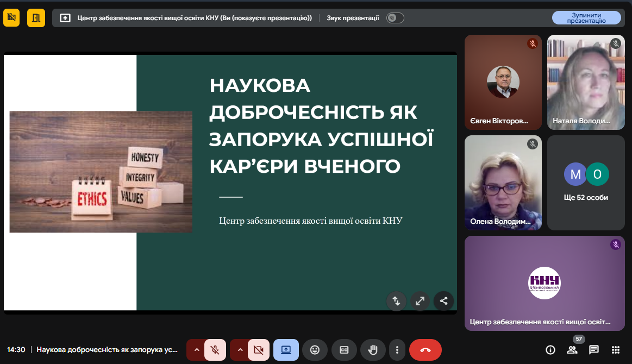Screen dimensions: 632x364
Task: Turn on the camera in the bottom bar
Action: (x=259, y=350)
